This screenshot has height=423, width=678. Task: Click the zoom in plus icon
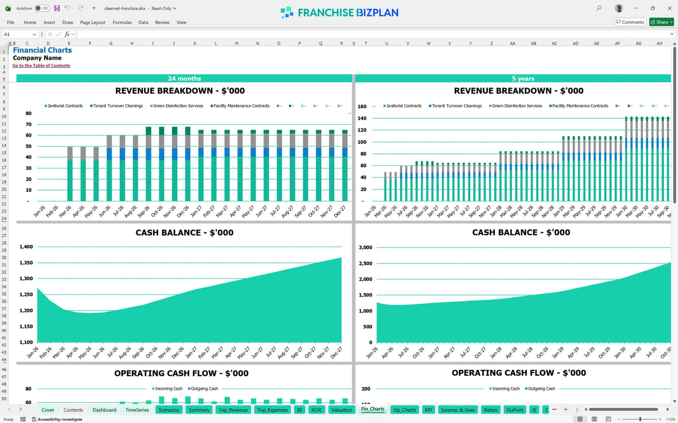(x=660, y=419)
